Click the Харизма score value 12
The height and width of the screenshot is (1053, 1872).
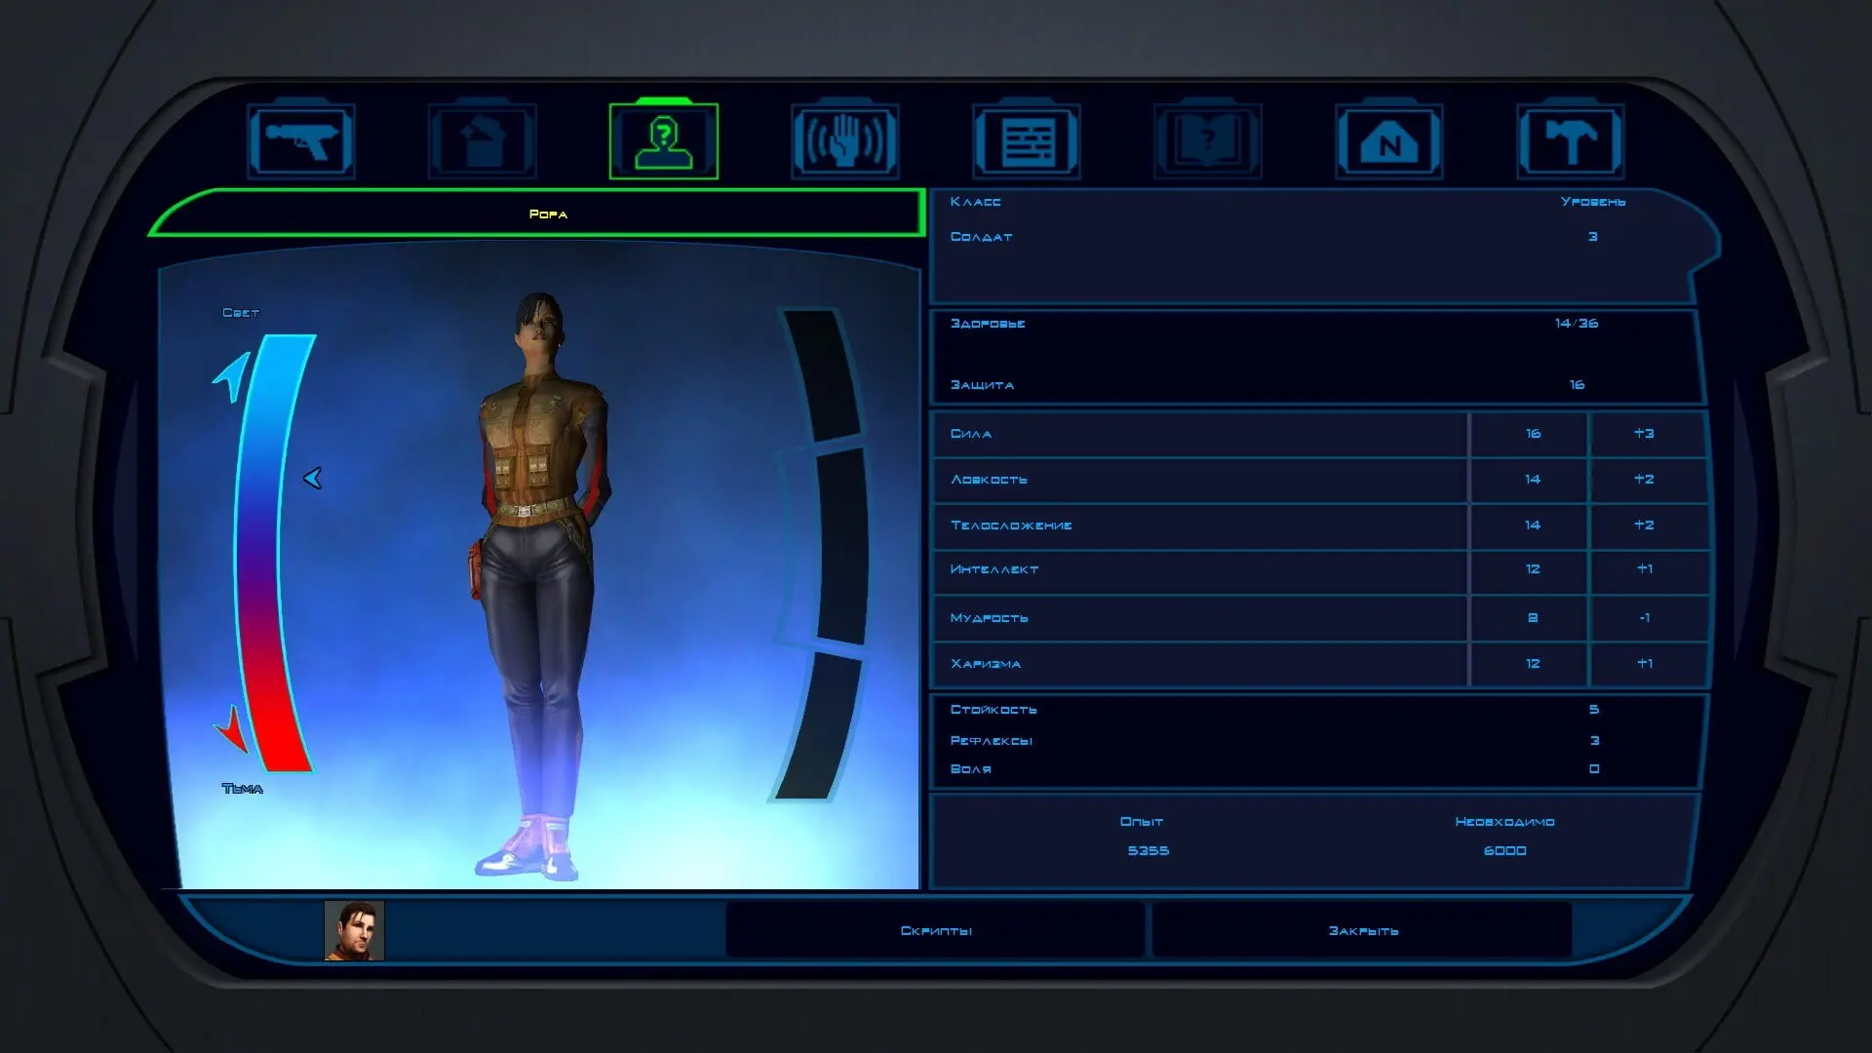(x=1532, y=664)
